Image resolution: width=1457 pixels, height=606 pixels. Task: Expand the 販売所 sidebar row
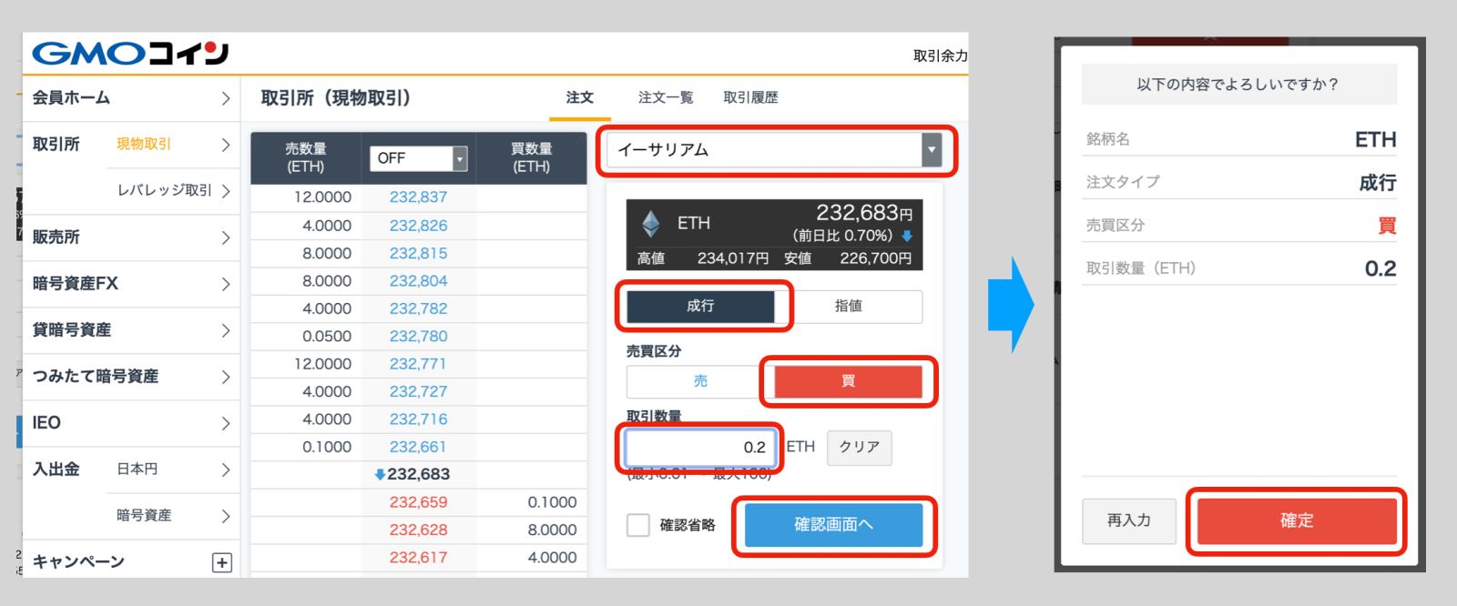pyautogui.click(x=131, y=237)
